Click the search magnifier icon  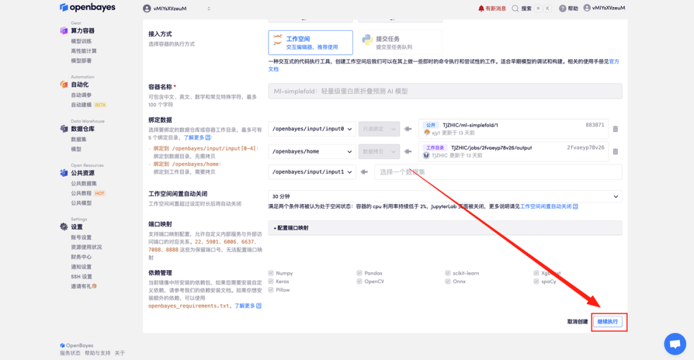pos(516,8)
